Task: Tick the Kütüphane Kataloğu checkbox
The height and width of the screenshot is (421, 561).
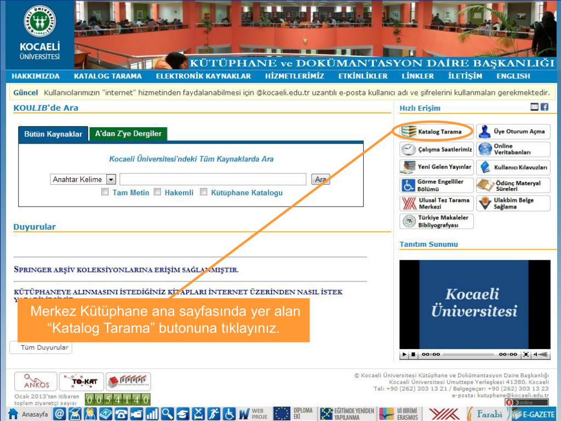Action: click(x=204, y=192)
